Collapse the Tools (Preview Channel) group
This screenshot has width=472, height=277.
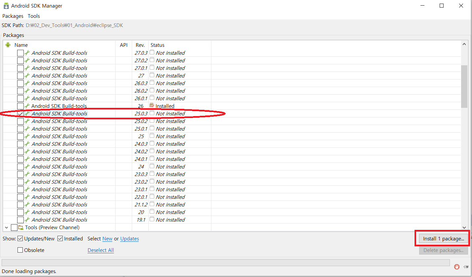point(6,227)
